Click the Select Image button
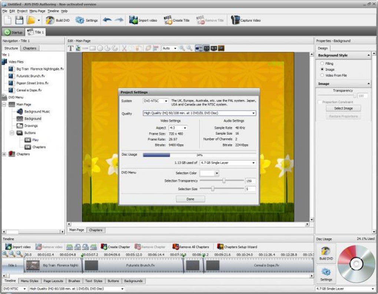378x294 pixels. (343, 108)
